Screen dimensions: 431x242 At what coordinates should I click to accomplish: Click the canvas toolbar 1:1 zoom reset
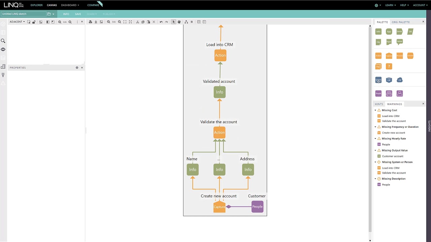(x=114, y=22)
